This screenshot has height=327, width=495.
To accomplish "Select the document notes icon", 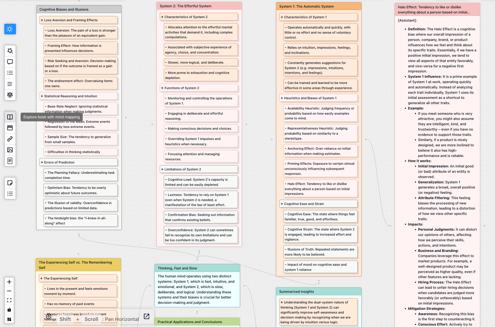I will pyautogui.click(x=10, y=160).
